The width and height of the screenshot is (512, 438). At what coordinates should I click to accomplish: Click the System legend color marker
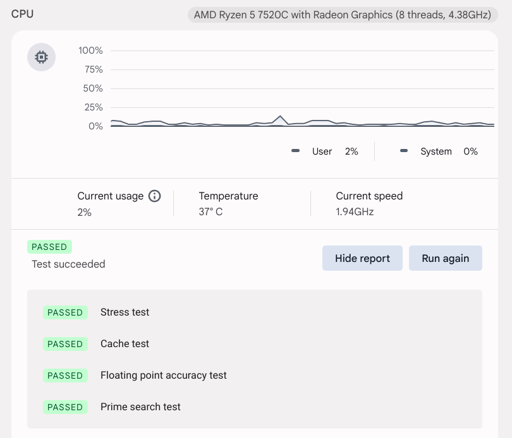pyautogui.click(x=403, y=151)
